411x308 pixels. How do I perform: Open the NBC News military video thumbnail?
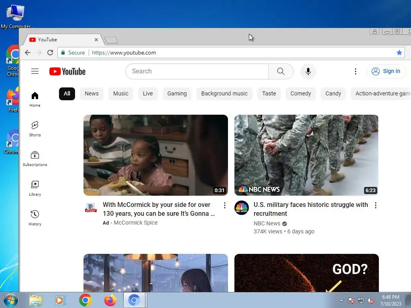(306, 155)
